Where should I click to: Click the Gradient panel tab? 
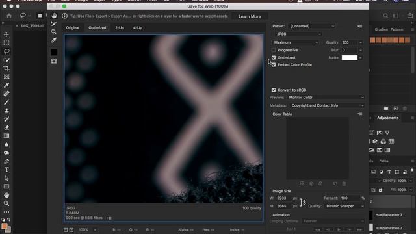click(382, 29)
